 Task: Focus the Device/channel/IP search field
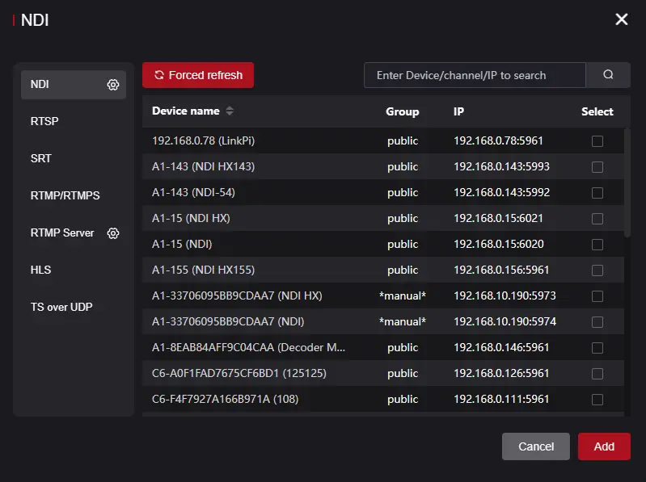(x=475, y=75)
